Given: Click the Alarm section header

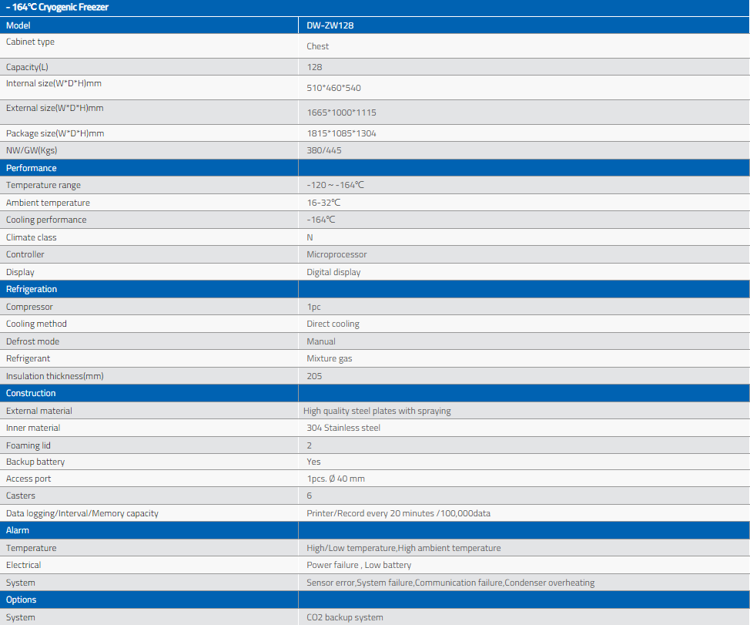Looking at the screenshot, I should pos(18,530).
